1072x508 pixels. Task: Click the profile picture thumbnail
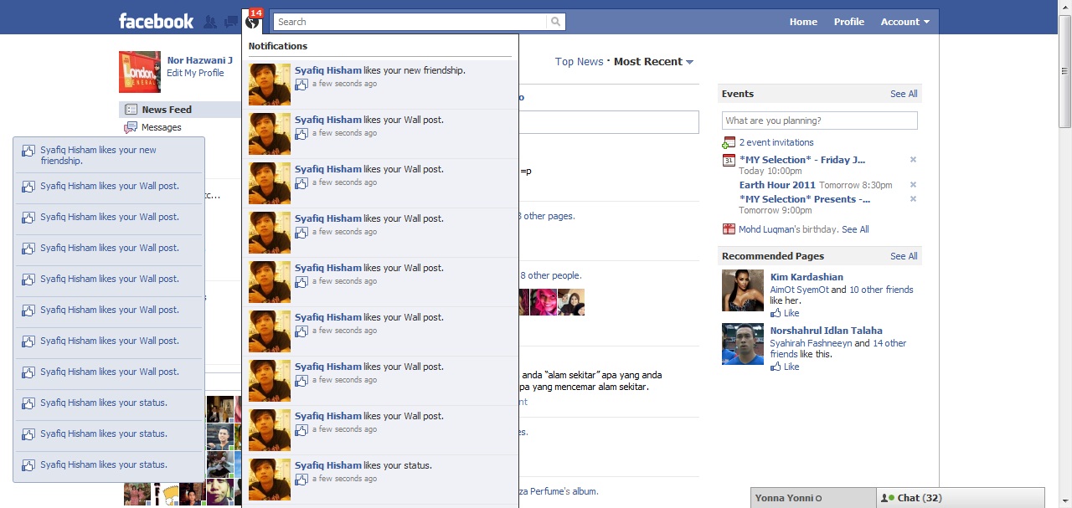[140, 72]
